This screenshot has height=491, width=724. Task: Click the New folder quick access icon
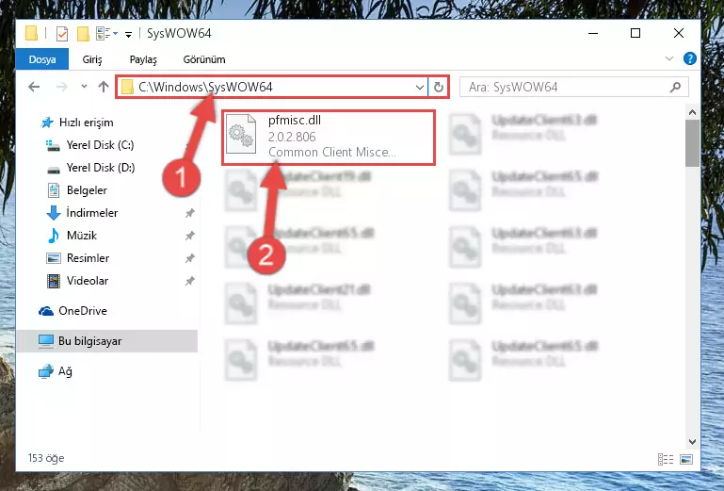tap(83, 34)
